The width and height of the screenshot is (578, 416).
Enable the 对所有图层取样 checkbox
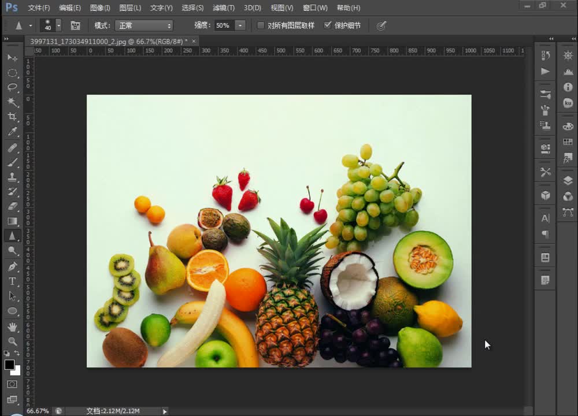pyautogui.click(x=261, y=25)
